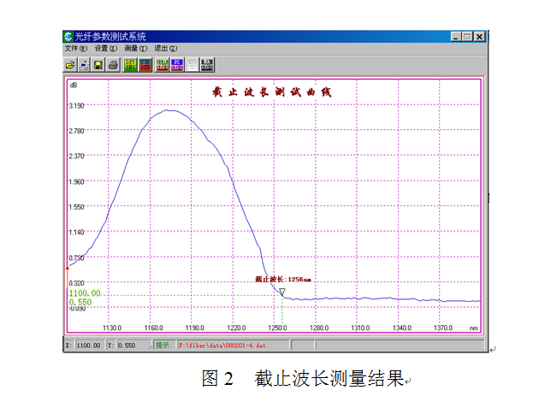Click the X field showing 1100.00
Image resolution: width=551 pixels, height=396 pixels.
point(90,346)
